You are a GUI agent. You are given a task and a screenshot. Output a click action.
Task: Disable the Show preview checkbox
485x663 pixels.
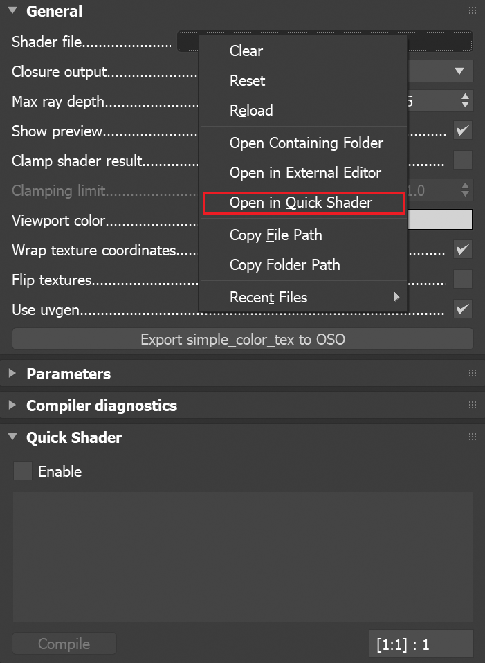click(x=463, y=130)
